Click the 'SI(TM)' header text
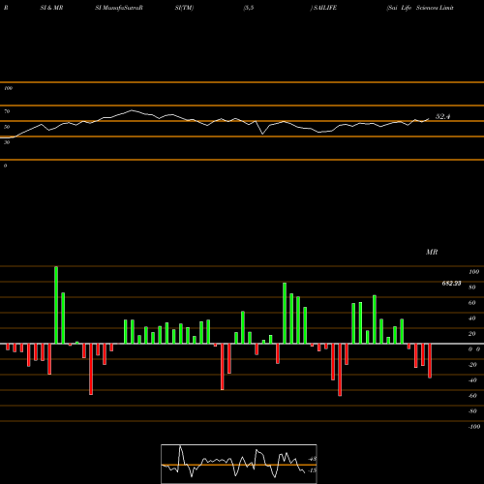The height and width of the screenshot is (484, 484). coord(184,8)
